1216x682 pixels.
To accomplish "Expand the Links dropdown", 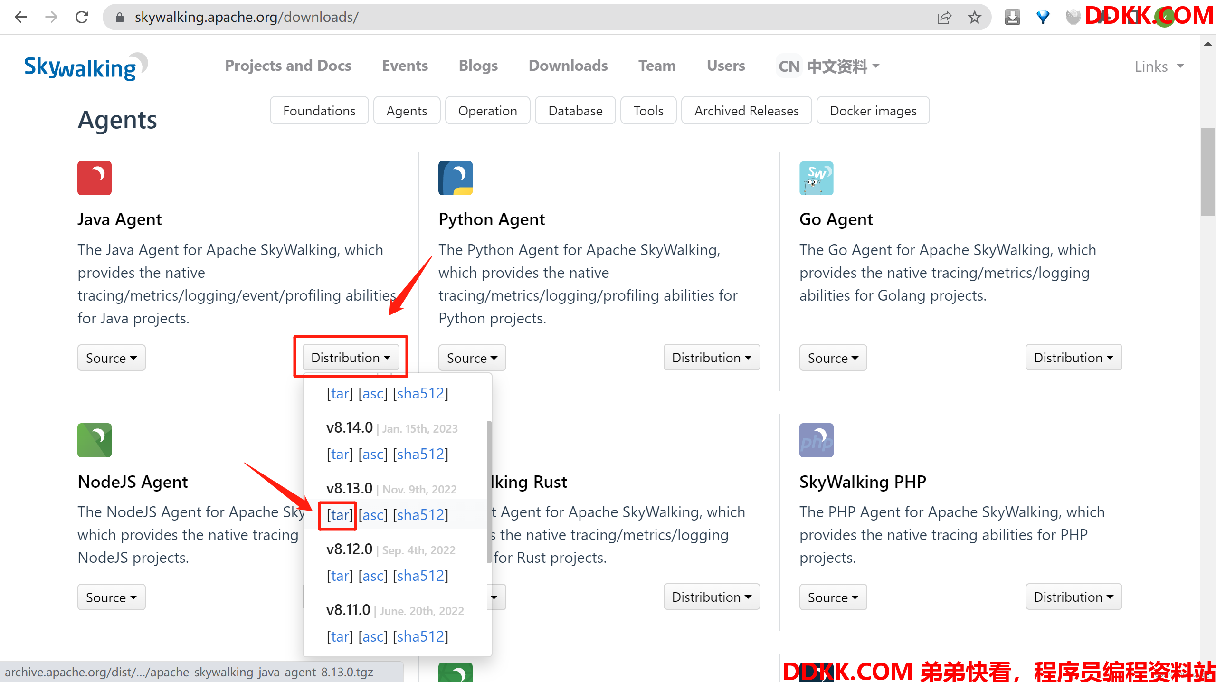I will coord(1159,66).
